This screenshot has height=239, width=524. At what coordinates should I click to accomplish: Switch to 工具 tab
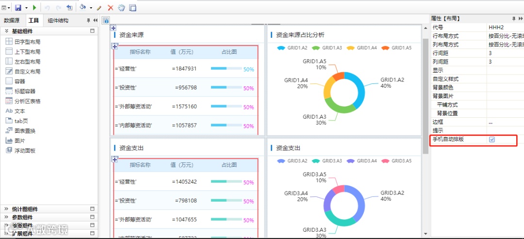pos(33,20)
